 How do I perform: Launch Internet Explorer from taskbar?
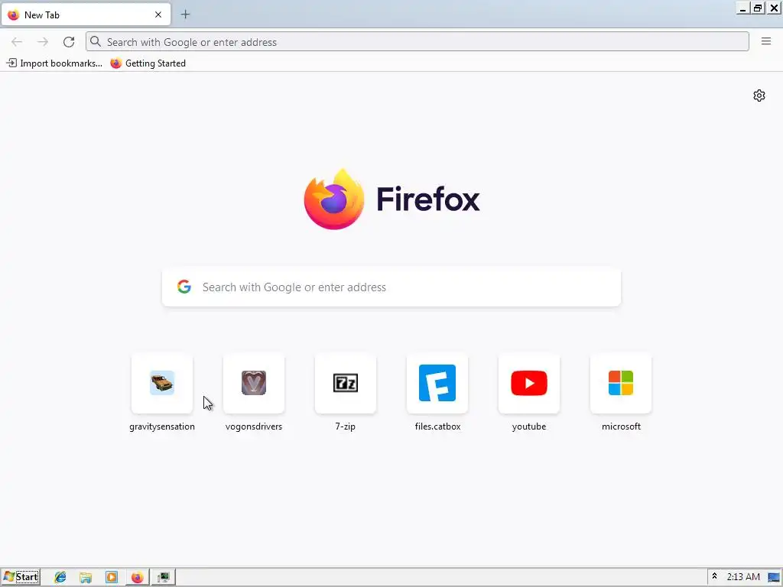tap(60, 578)
